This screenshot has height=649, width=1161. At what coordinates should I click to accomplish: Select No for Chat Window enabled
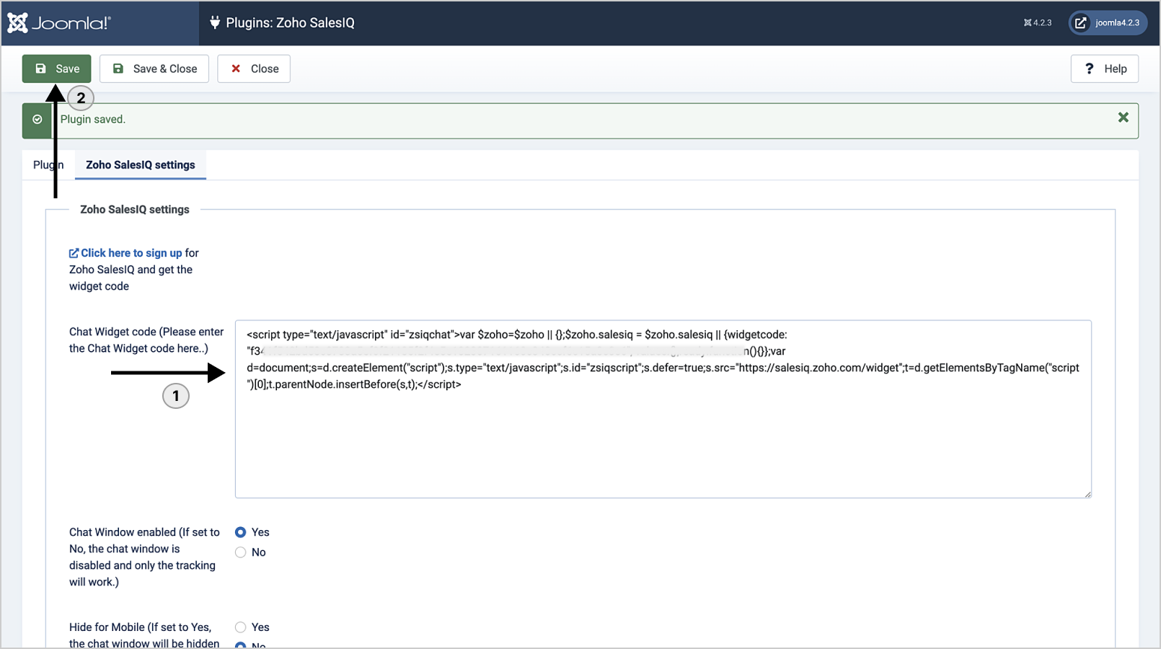[x=241, y=552]
